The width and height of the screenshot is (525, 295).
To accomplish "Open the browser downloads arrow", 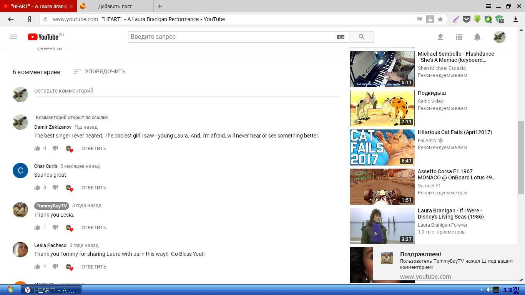I will tap(516, 19).
